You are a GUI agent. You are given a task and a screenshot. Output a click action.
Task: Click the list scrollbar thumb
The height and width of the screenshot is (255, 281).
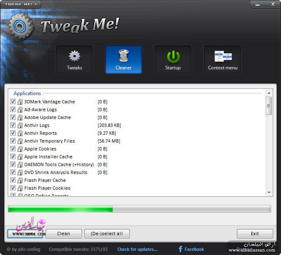[269, 106]
